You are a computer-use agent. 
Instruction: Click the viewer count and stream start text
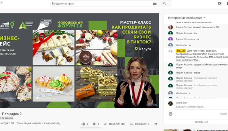tap(30, 123)
